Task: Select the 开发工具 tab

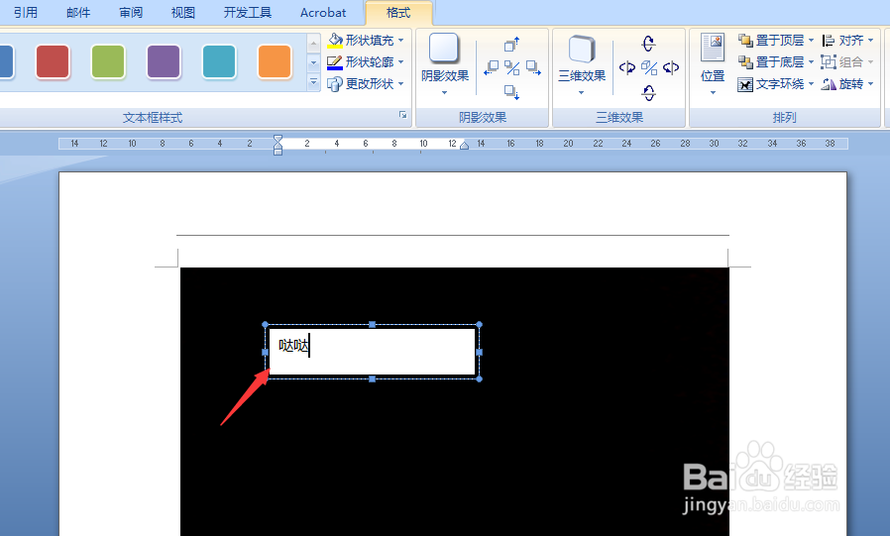Action: (x=248, y=13)
